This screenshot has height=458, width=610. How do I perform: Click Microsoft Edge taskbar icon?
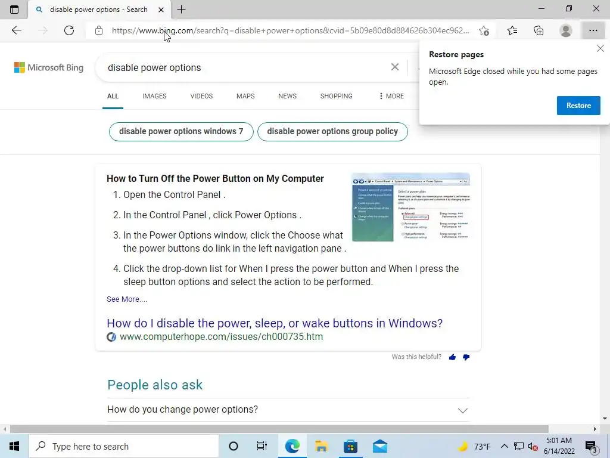click(292, 446)
